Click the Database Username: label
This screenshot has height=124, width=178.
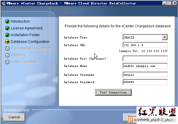click(80, 75)
